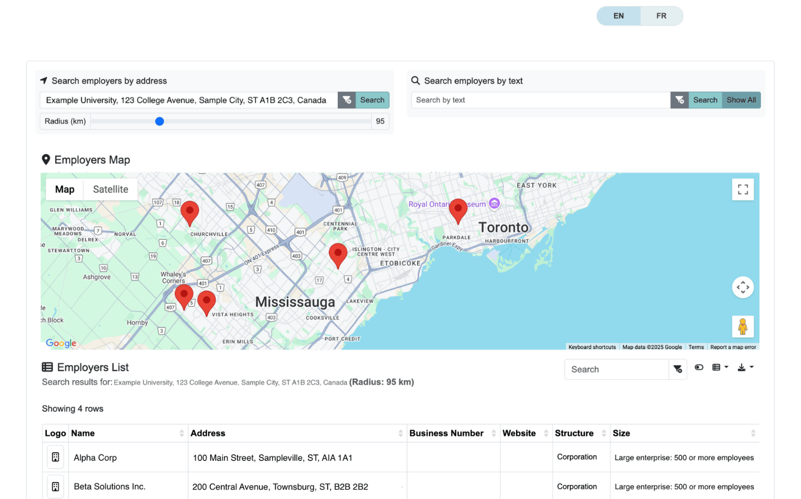Click the map marker near Islington
Viewport: 801px width, 499px height.
click(x=338, y=256)
